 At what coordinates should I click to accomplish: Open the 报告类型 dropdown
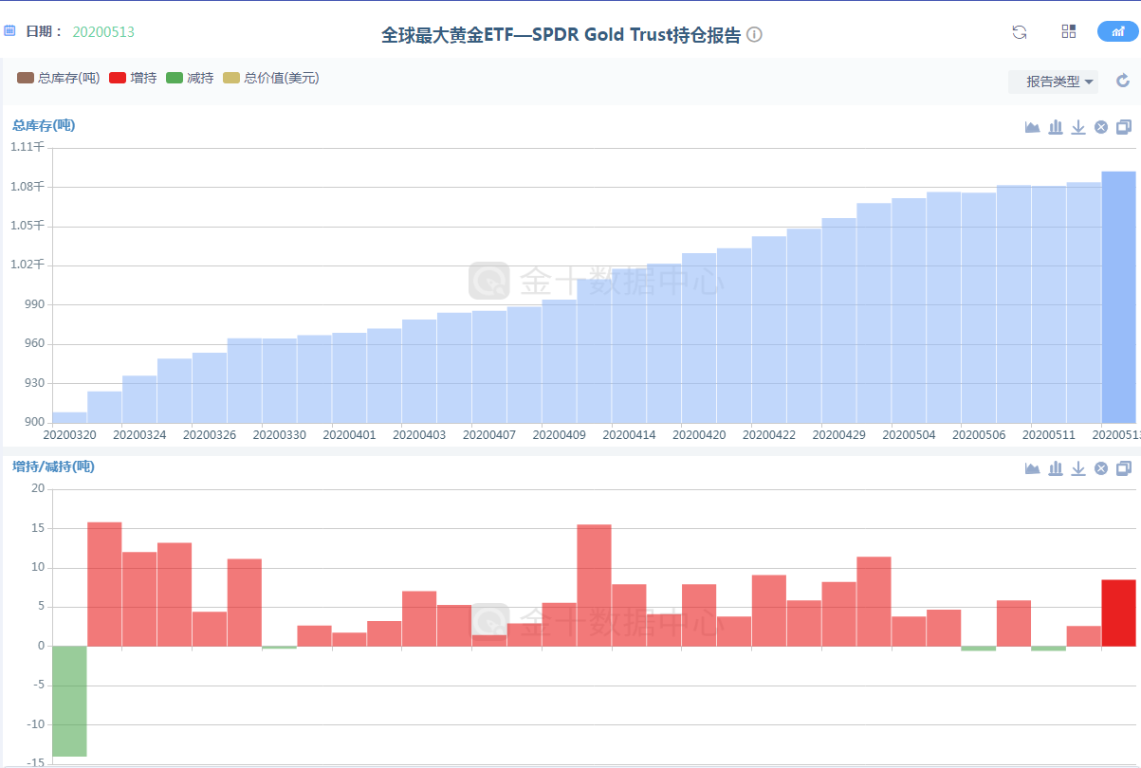pyautogui.click(x=1053, y=82)
